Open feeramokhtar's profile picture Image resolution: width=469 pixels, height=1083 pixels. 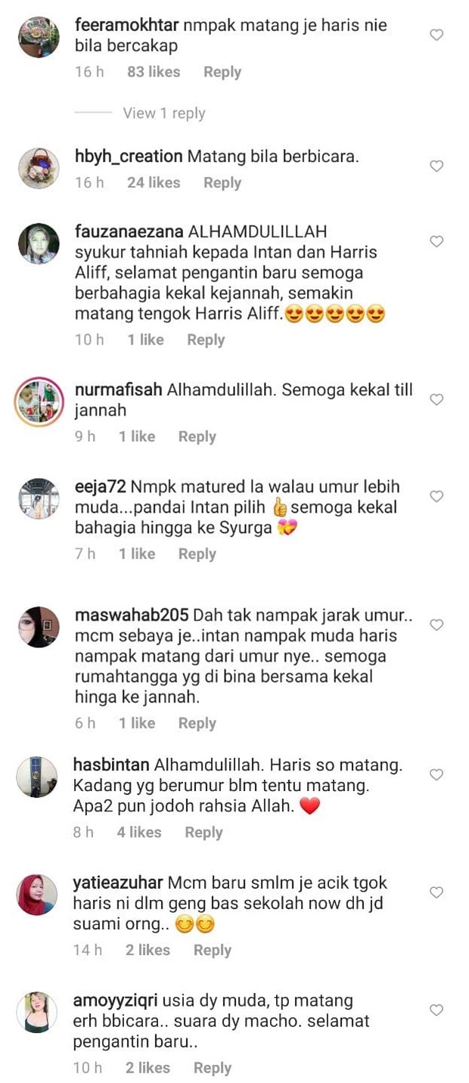39,37
